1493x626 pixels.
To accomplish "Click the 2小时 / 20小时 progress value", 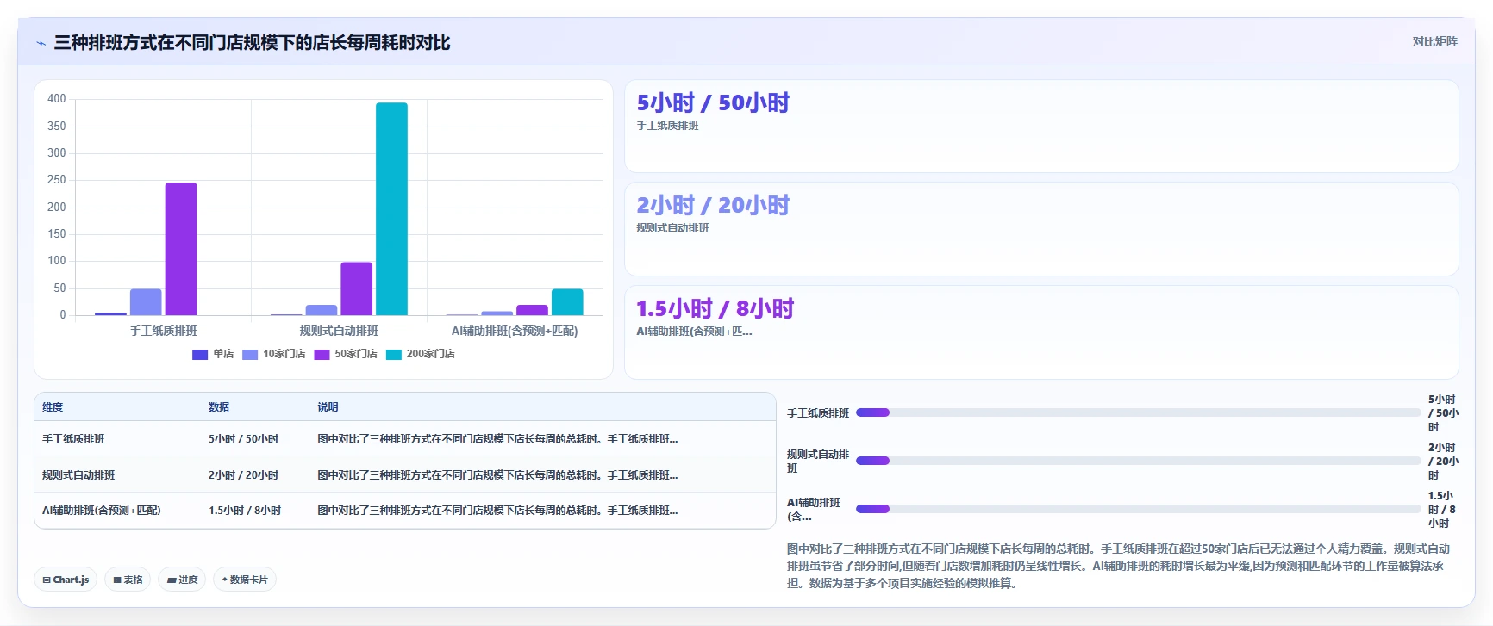I will point(1443,462).
